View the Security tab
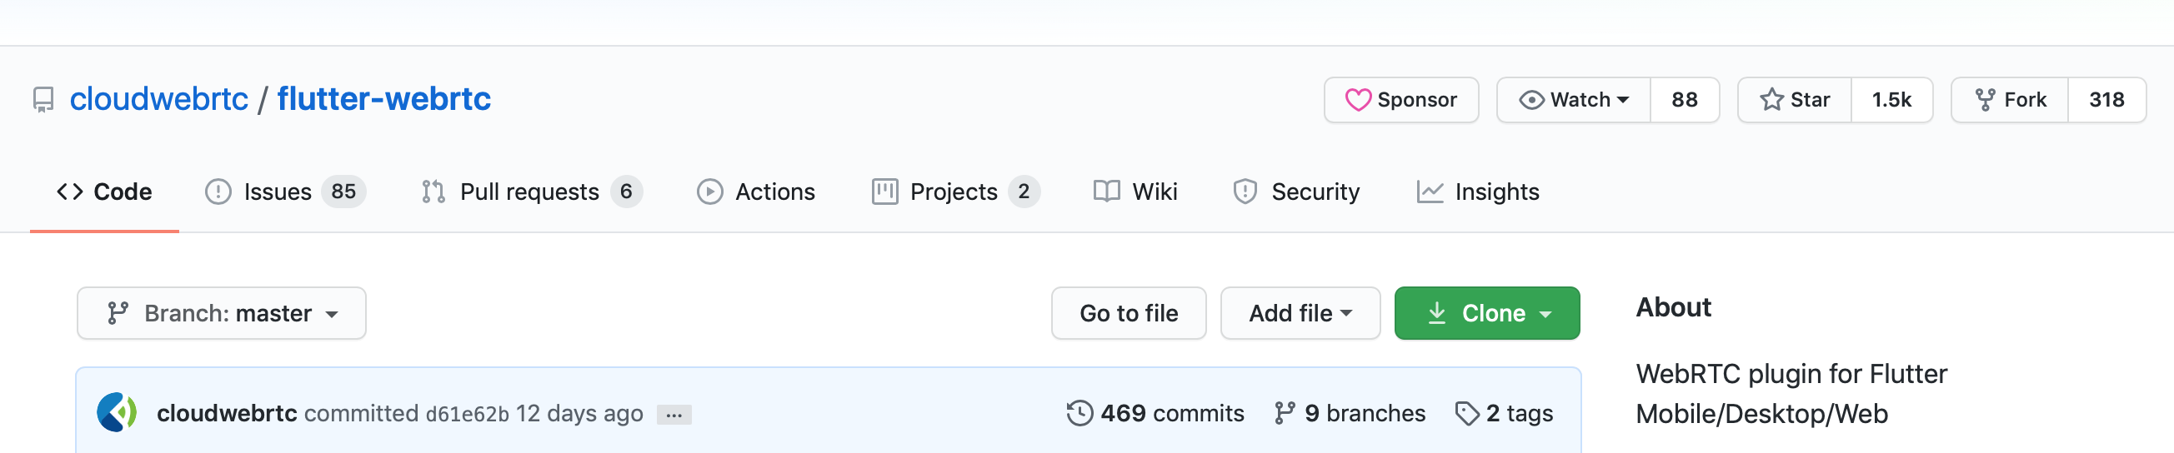2174x453 pixels. pyautogui.click(x=1296, y=192)
